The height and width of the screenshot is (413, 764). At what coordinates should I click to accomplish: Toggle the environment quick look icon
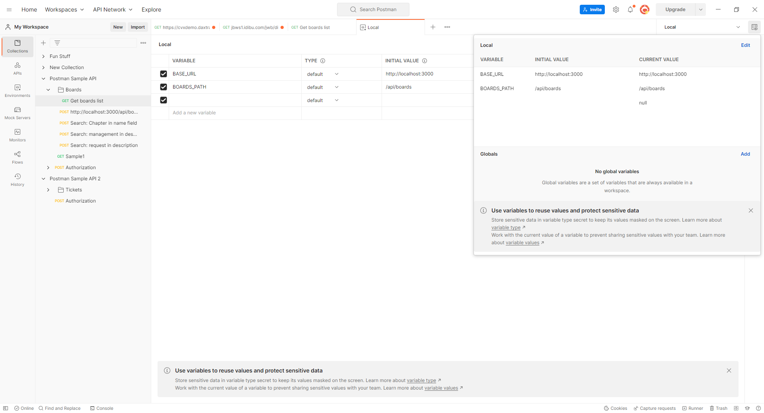(754, 27)
